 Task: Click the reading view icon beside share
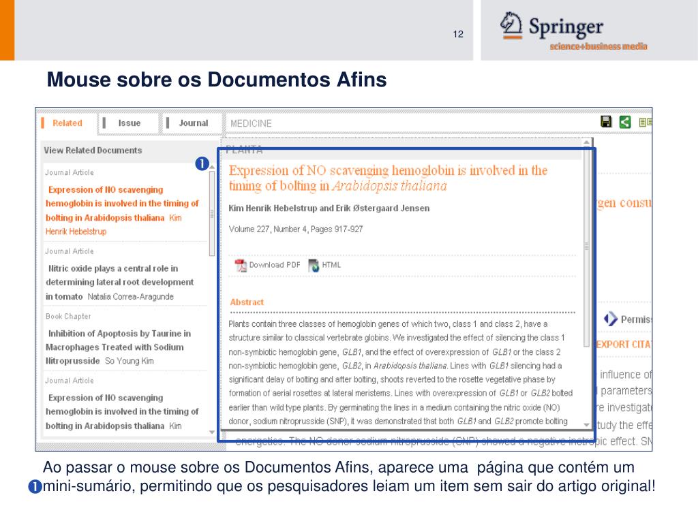pos(645,122)
